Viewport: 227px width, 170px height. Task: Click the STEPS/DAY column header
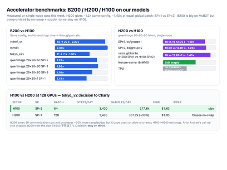pos(85,102)
